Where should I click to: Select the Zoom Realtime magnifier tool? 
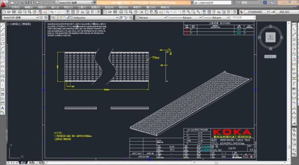pos(188,12)
